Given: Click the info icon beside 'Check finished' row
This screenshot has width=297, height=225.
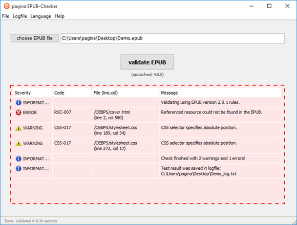Looking at the screenshot, I should [18, 159].
